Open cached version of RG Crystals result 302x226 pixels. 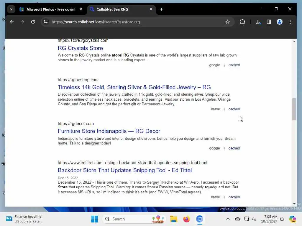point(234,65)
